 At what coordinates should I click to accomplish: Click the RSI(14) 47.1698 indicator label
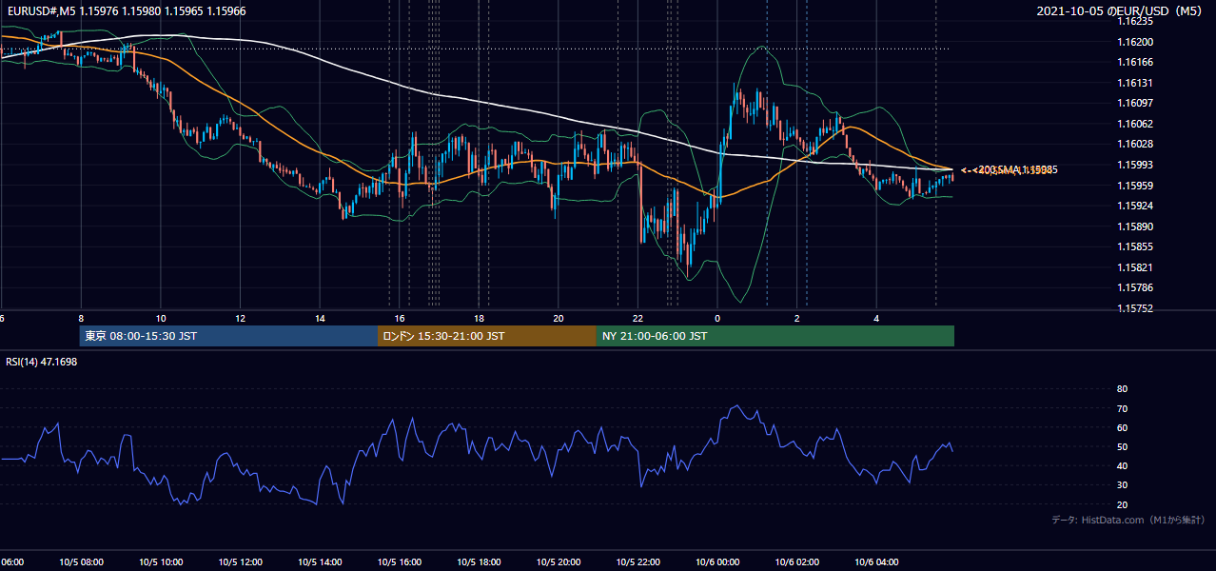tap(42, 362)
